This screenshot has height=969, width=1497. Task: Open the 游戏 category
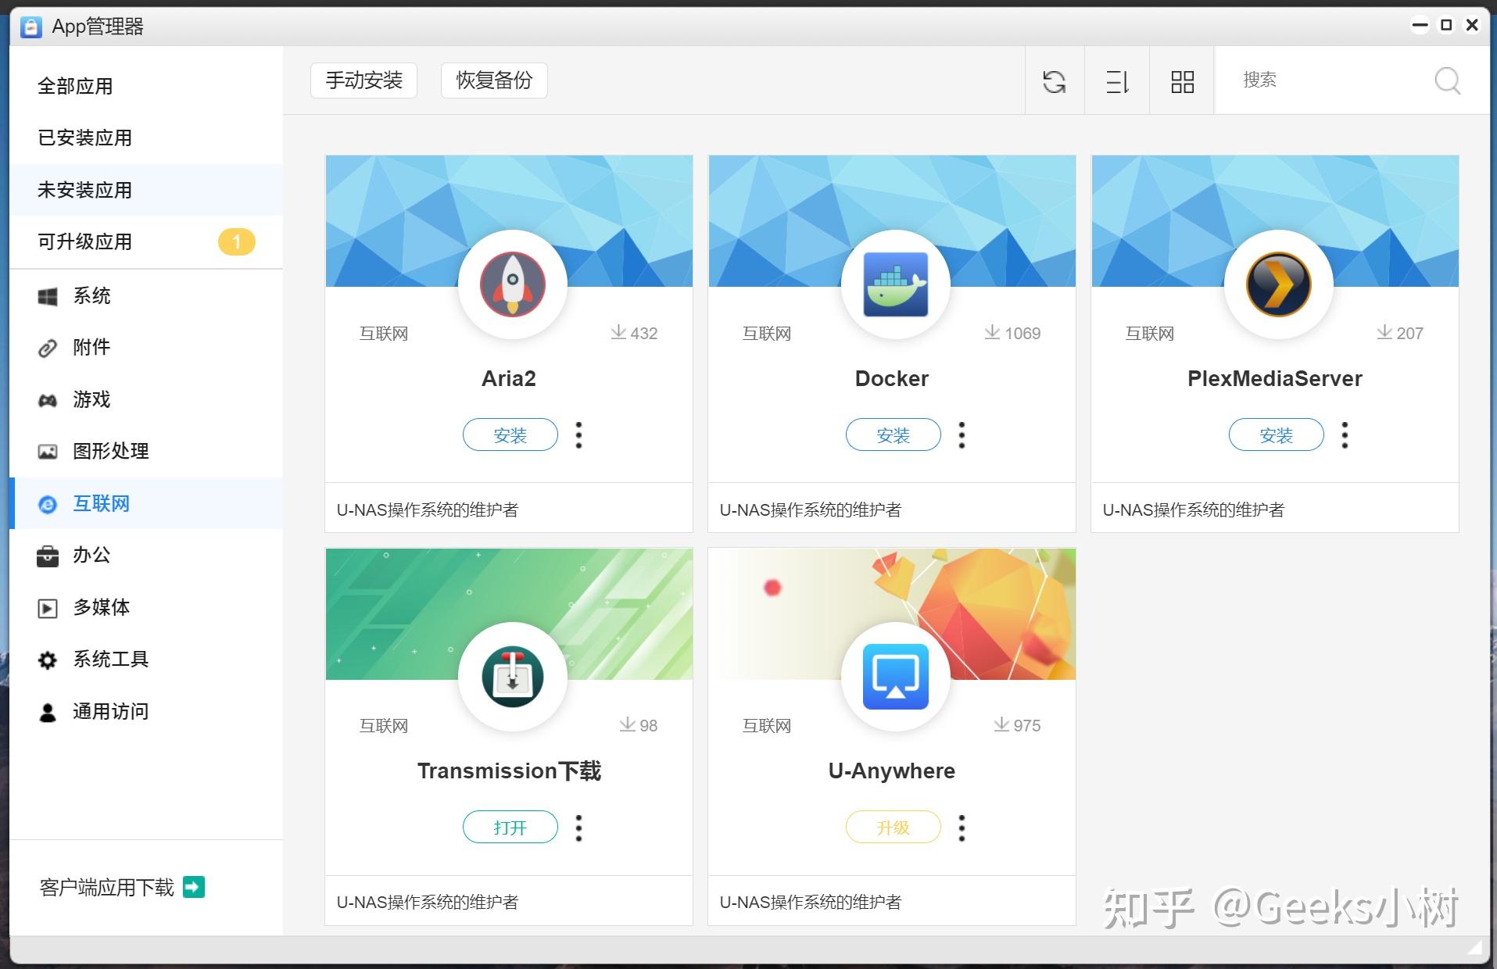coord(146,399)
